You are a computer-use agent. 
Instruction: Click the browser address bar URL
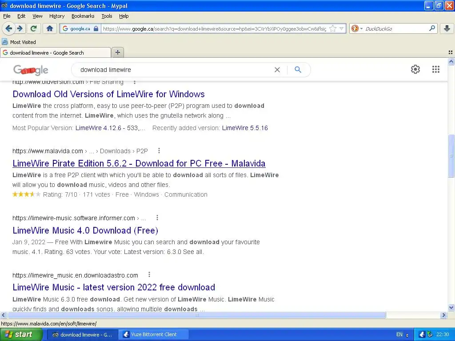(215, 29)
